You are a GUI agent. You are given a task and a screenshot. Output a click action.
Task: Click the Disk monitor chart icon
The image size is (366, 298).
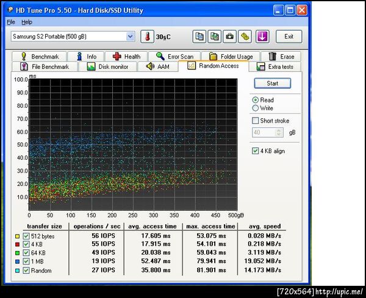[91, 66]
